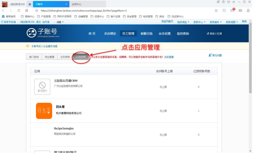Open the 云短信会员通CRM app name
The image size is (253, 154).
tap(66, 81)
